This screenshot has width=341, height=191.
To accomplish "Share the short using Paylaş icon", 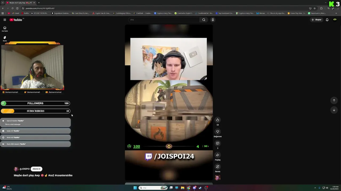I will coord(218,155).
